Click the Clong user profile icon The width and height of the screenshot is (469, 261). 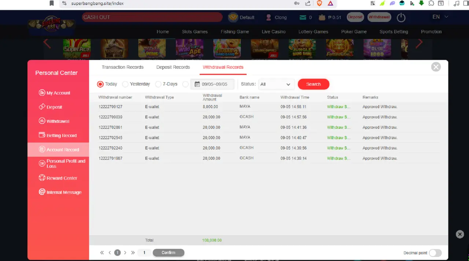click(x=269, y=17)
